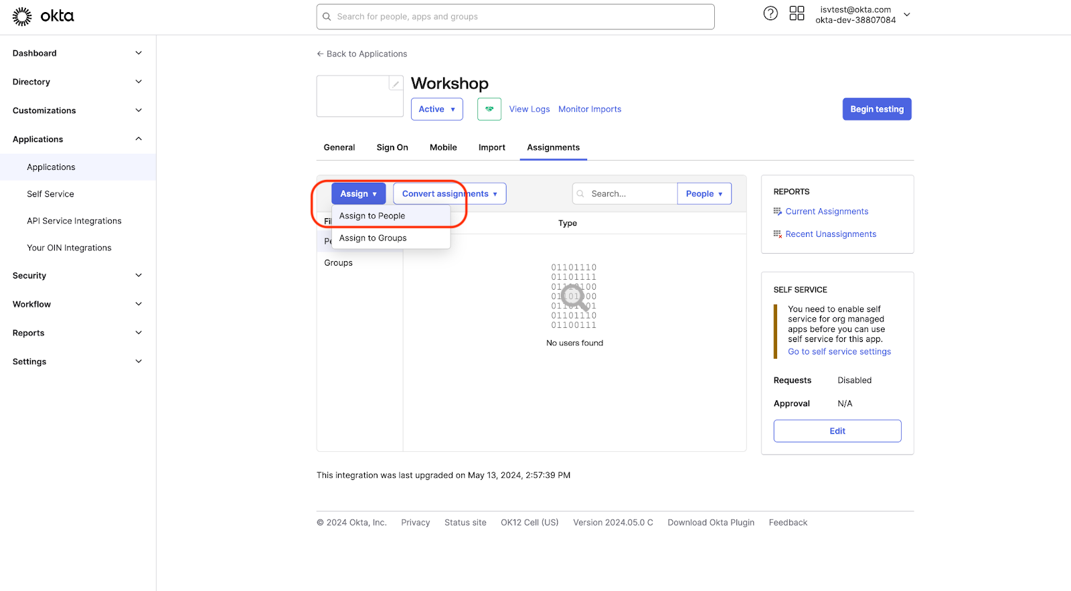Expand the Dashboard sidebar section
Screen dimensions: 1071x591
click(x=78, y=53)
